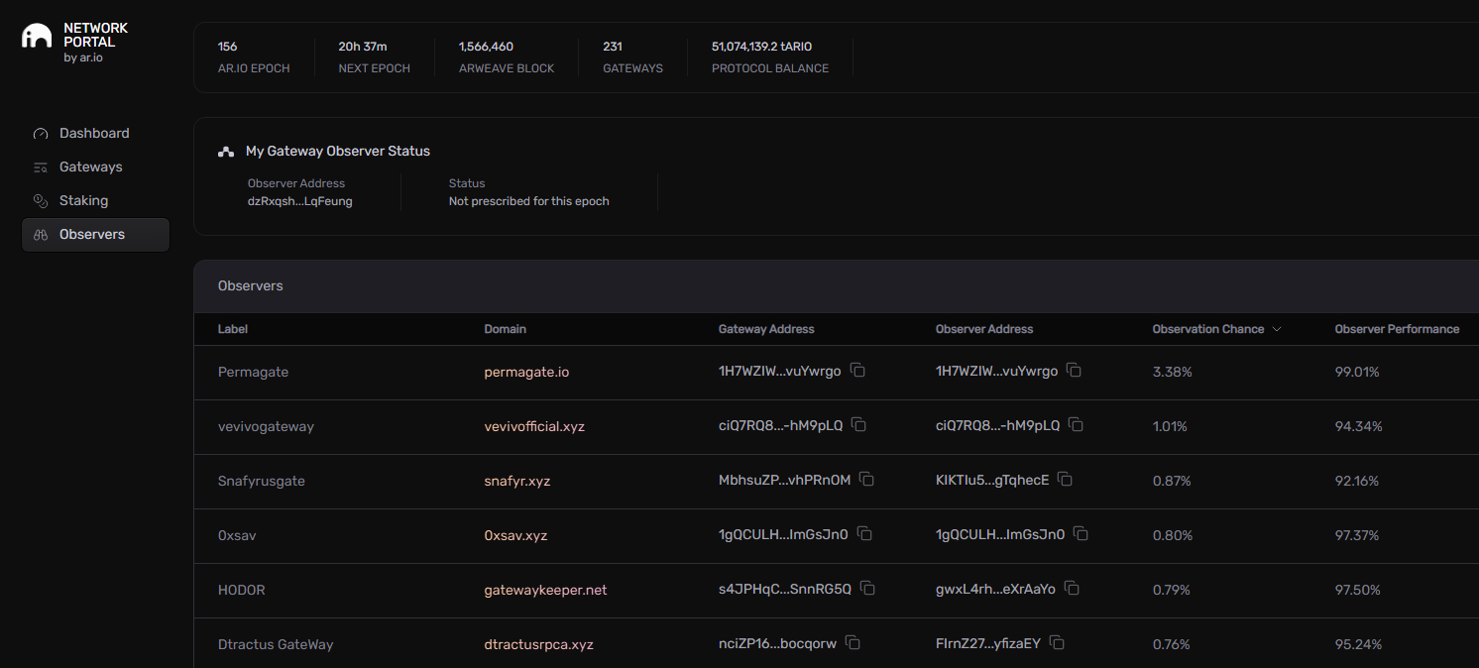The width and height of the screenshot is (1479, 668).
Task: Click Dtractus observer address FlrnZ27...yfizaEY
Action: pyautogui.click(x=988, y=644)
